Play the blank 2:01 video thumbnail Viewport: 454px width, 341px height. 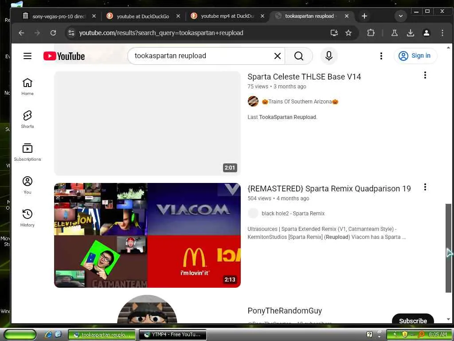[147, 123]
